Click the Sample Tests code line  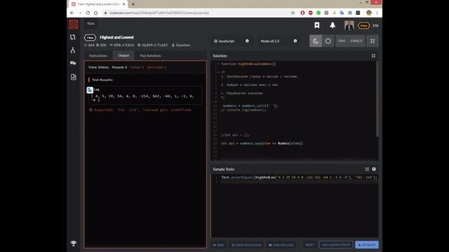(299, 177)
